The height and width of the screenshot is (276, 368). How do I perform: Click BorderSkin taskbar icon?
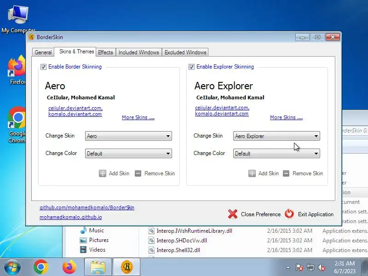(x=126, y=267)
